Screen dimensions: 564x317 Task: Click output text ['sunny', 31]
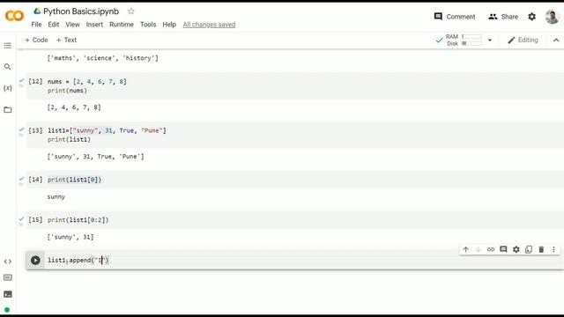[70, 237]
